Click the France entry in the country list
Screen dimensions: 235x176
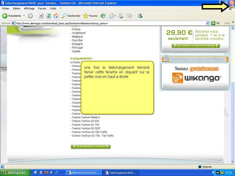click(75, 29)
